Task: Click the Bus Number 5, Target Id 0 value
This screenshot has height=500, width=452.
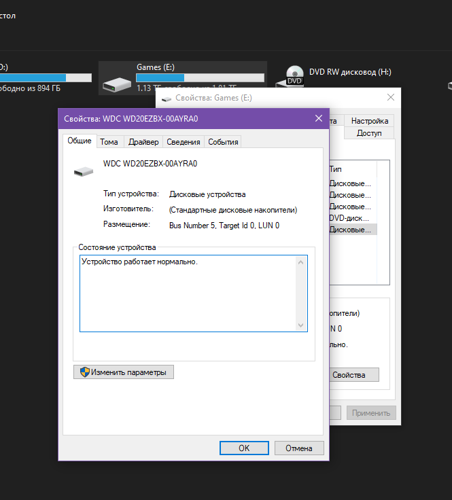Action: [x=224, y=226]
